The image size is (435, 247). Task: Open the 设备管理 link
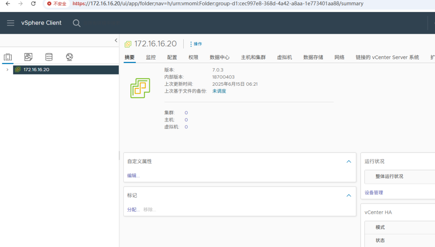(374, 193)
